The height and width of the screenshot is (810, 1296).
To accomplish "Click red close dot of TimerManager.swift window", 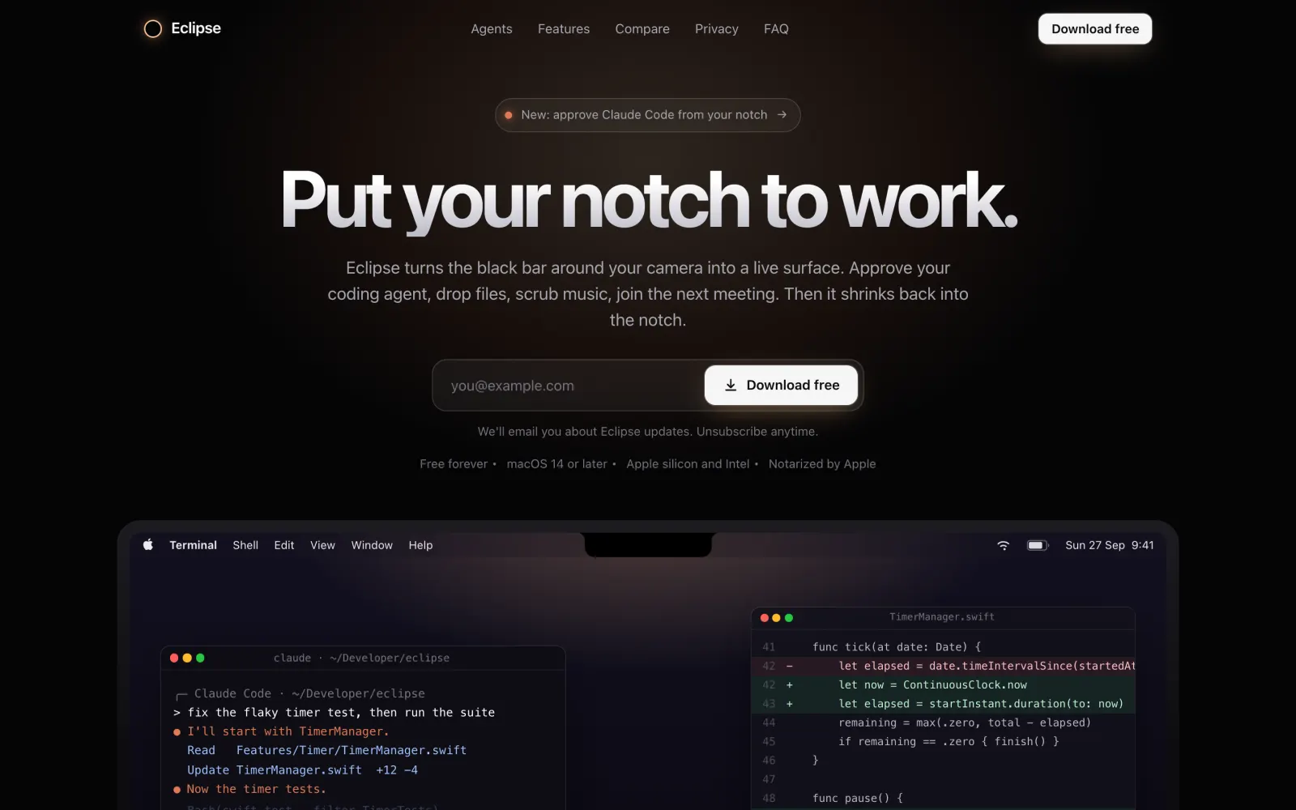I will [764, 617].
